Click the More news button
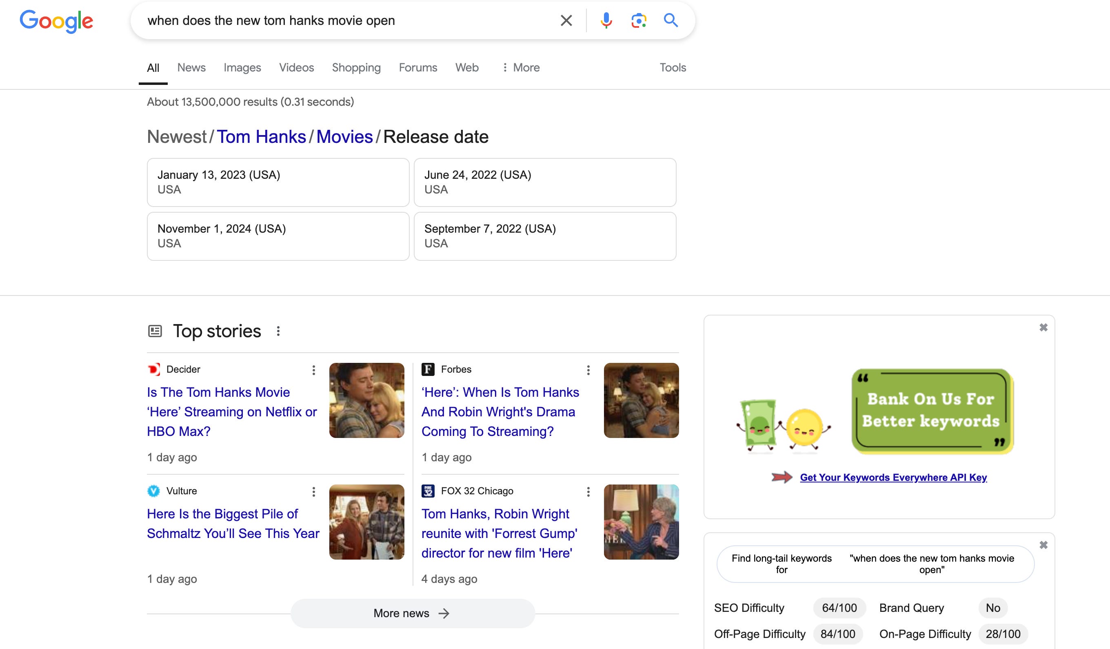Viewport: 1110px width, 649px height. [x=412, y=613]
